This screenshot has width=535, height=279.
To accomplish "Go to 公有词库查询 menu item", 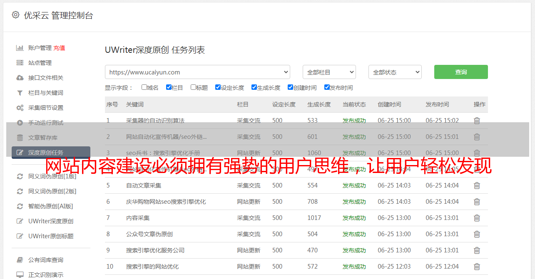I will (x=46, y=260).
